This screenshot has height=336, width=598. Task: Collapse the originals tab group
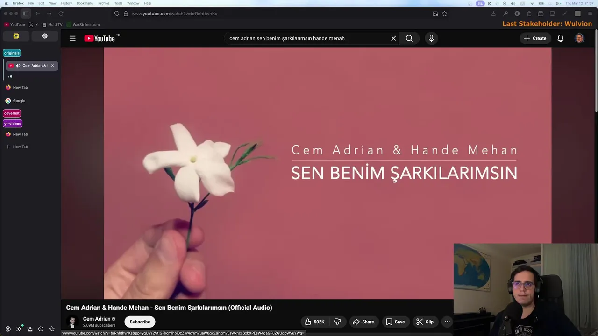[x=12, y=53]
